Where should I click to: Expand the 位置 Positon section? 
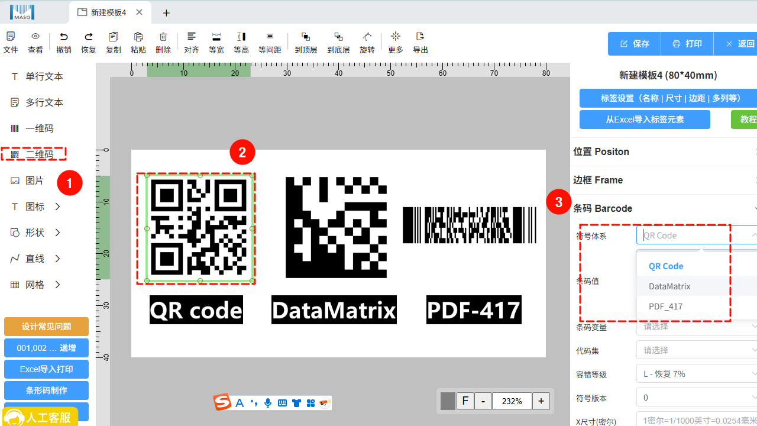pos(664,151)
